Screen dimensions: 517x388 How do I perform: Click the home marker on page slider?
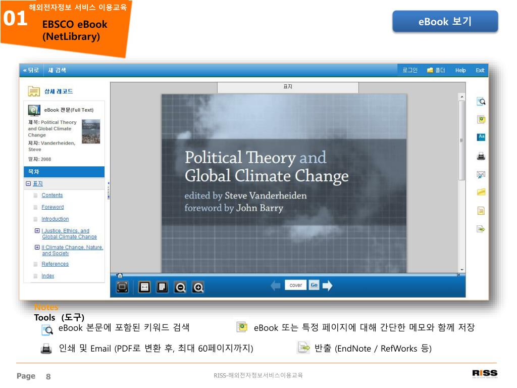pyautogui.click(x=120, y=275)
